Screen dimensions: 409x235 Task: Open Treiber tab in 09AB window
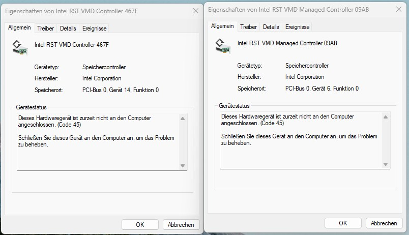click(x=248, y=27)
